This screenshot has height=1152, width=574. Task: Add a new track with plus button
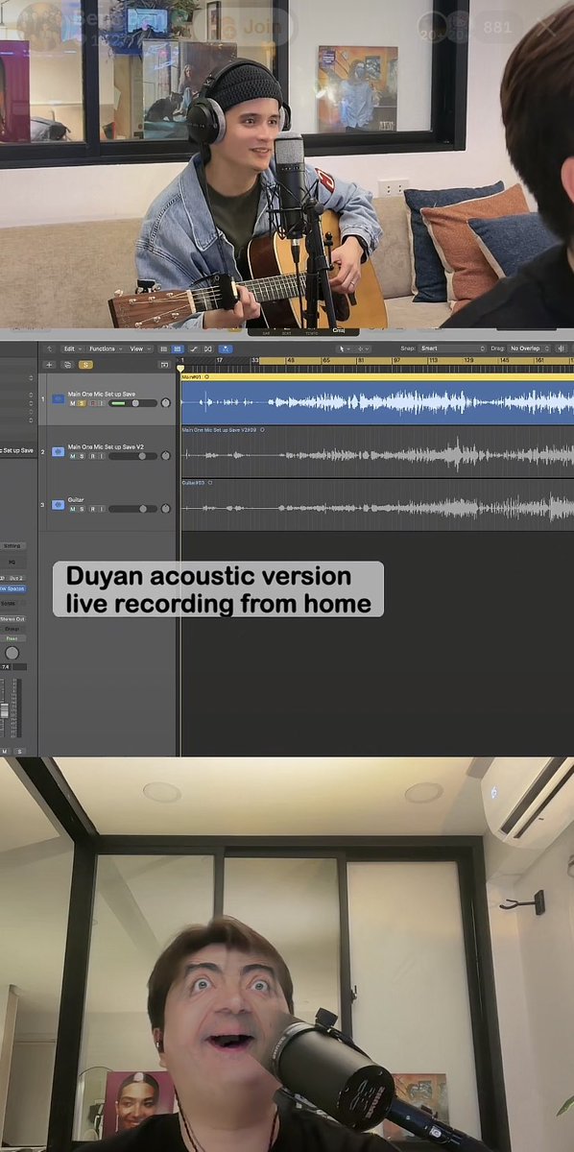[49, 365]
